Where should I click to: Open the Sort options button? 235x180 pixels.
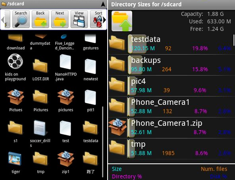(97, 19)
